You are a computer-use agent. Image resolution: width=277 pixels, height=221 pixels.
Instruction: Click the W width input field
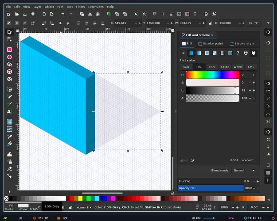click(188, 23)
